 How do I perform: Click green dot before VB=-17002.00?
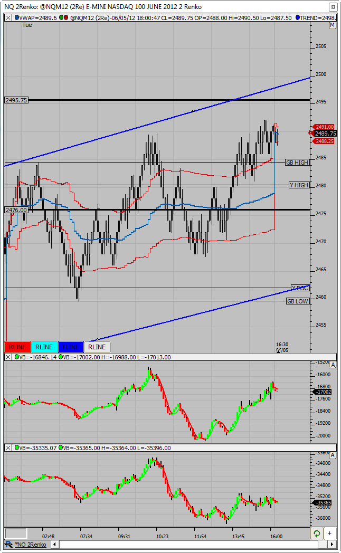(x=61, y=357)
